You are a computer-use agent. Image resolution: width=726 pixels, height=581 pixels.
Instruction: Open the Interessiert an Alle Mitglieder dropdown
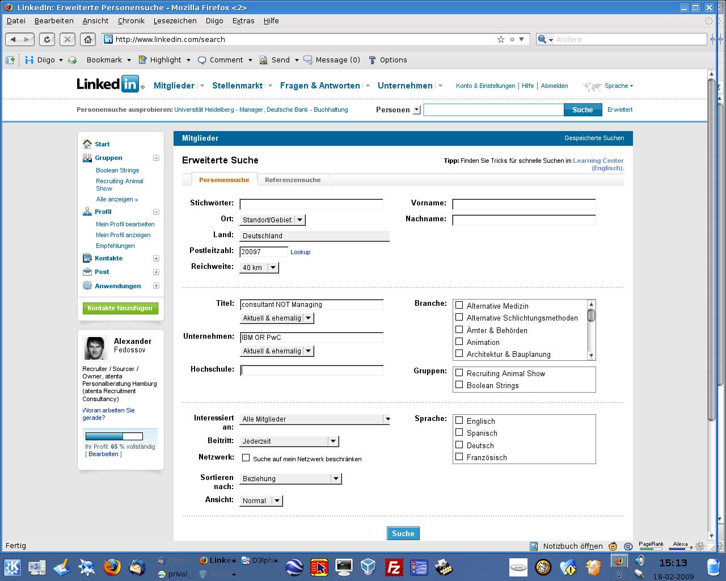(315, 419)
